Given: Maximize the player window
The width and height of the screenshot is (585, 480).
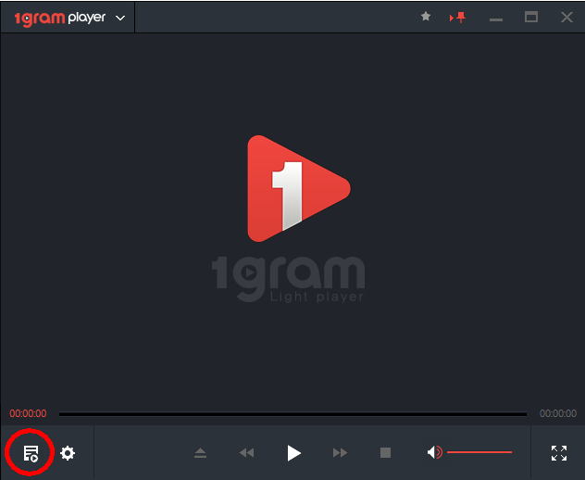Looking at the screenshot, I should [531, 17].
